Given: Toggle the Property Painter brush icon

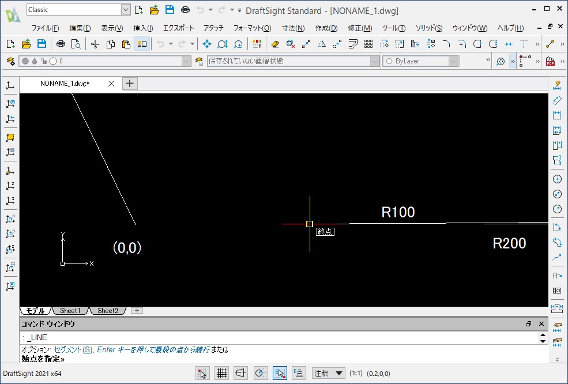Looking at the screenshot, I should click(x=142, y=44).
